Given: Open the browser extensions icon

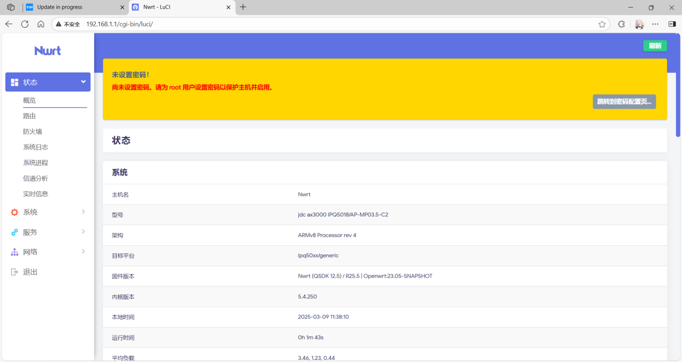Looking at the screenshot, I should [621, 24].
